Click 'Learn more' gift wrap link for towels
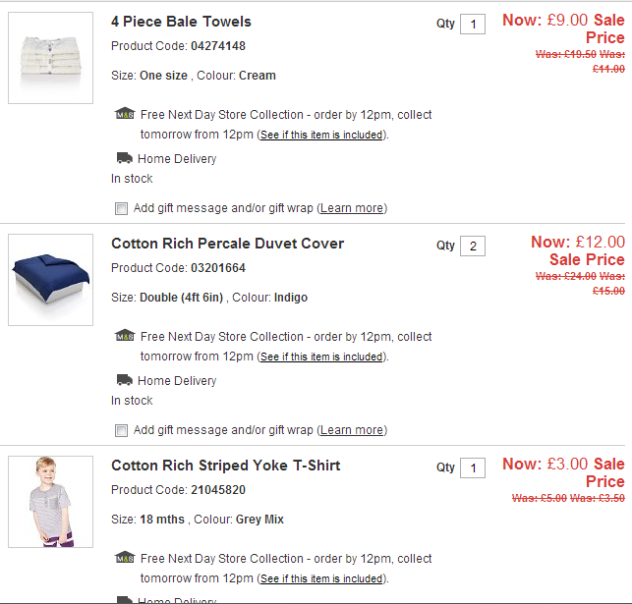 pyautogui.click(x=352, y=208)
